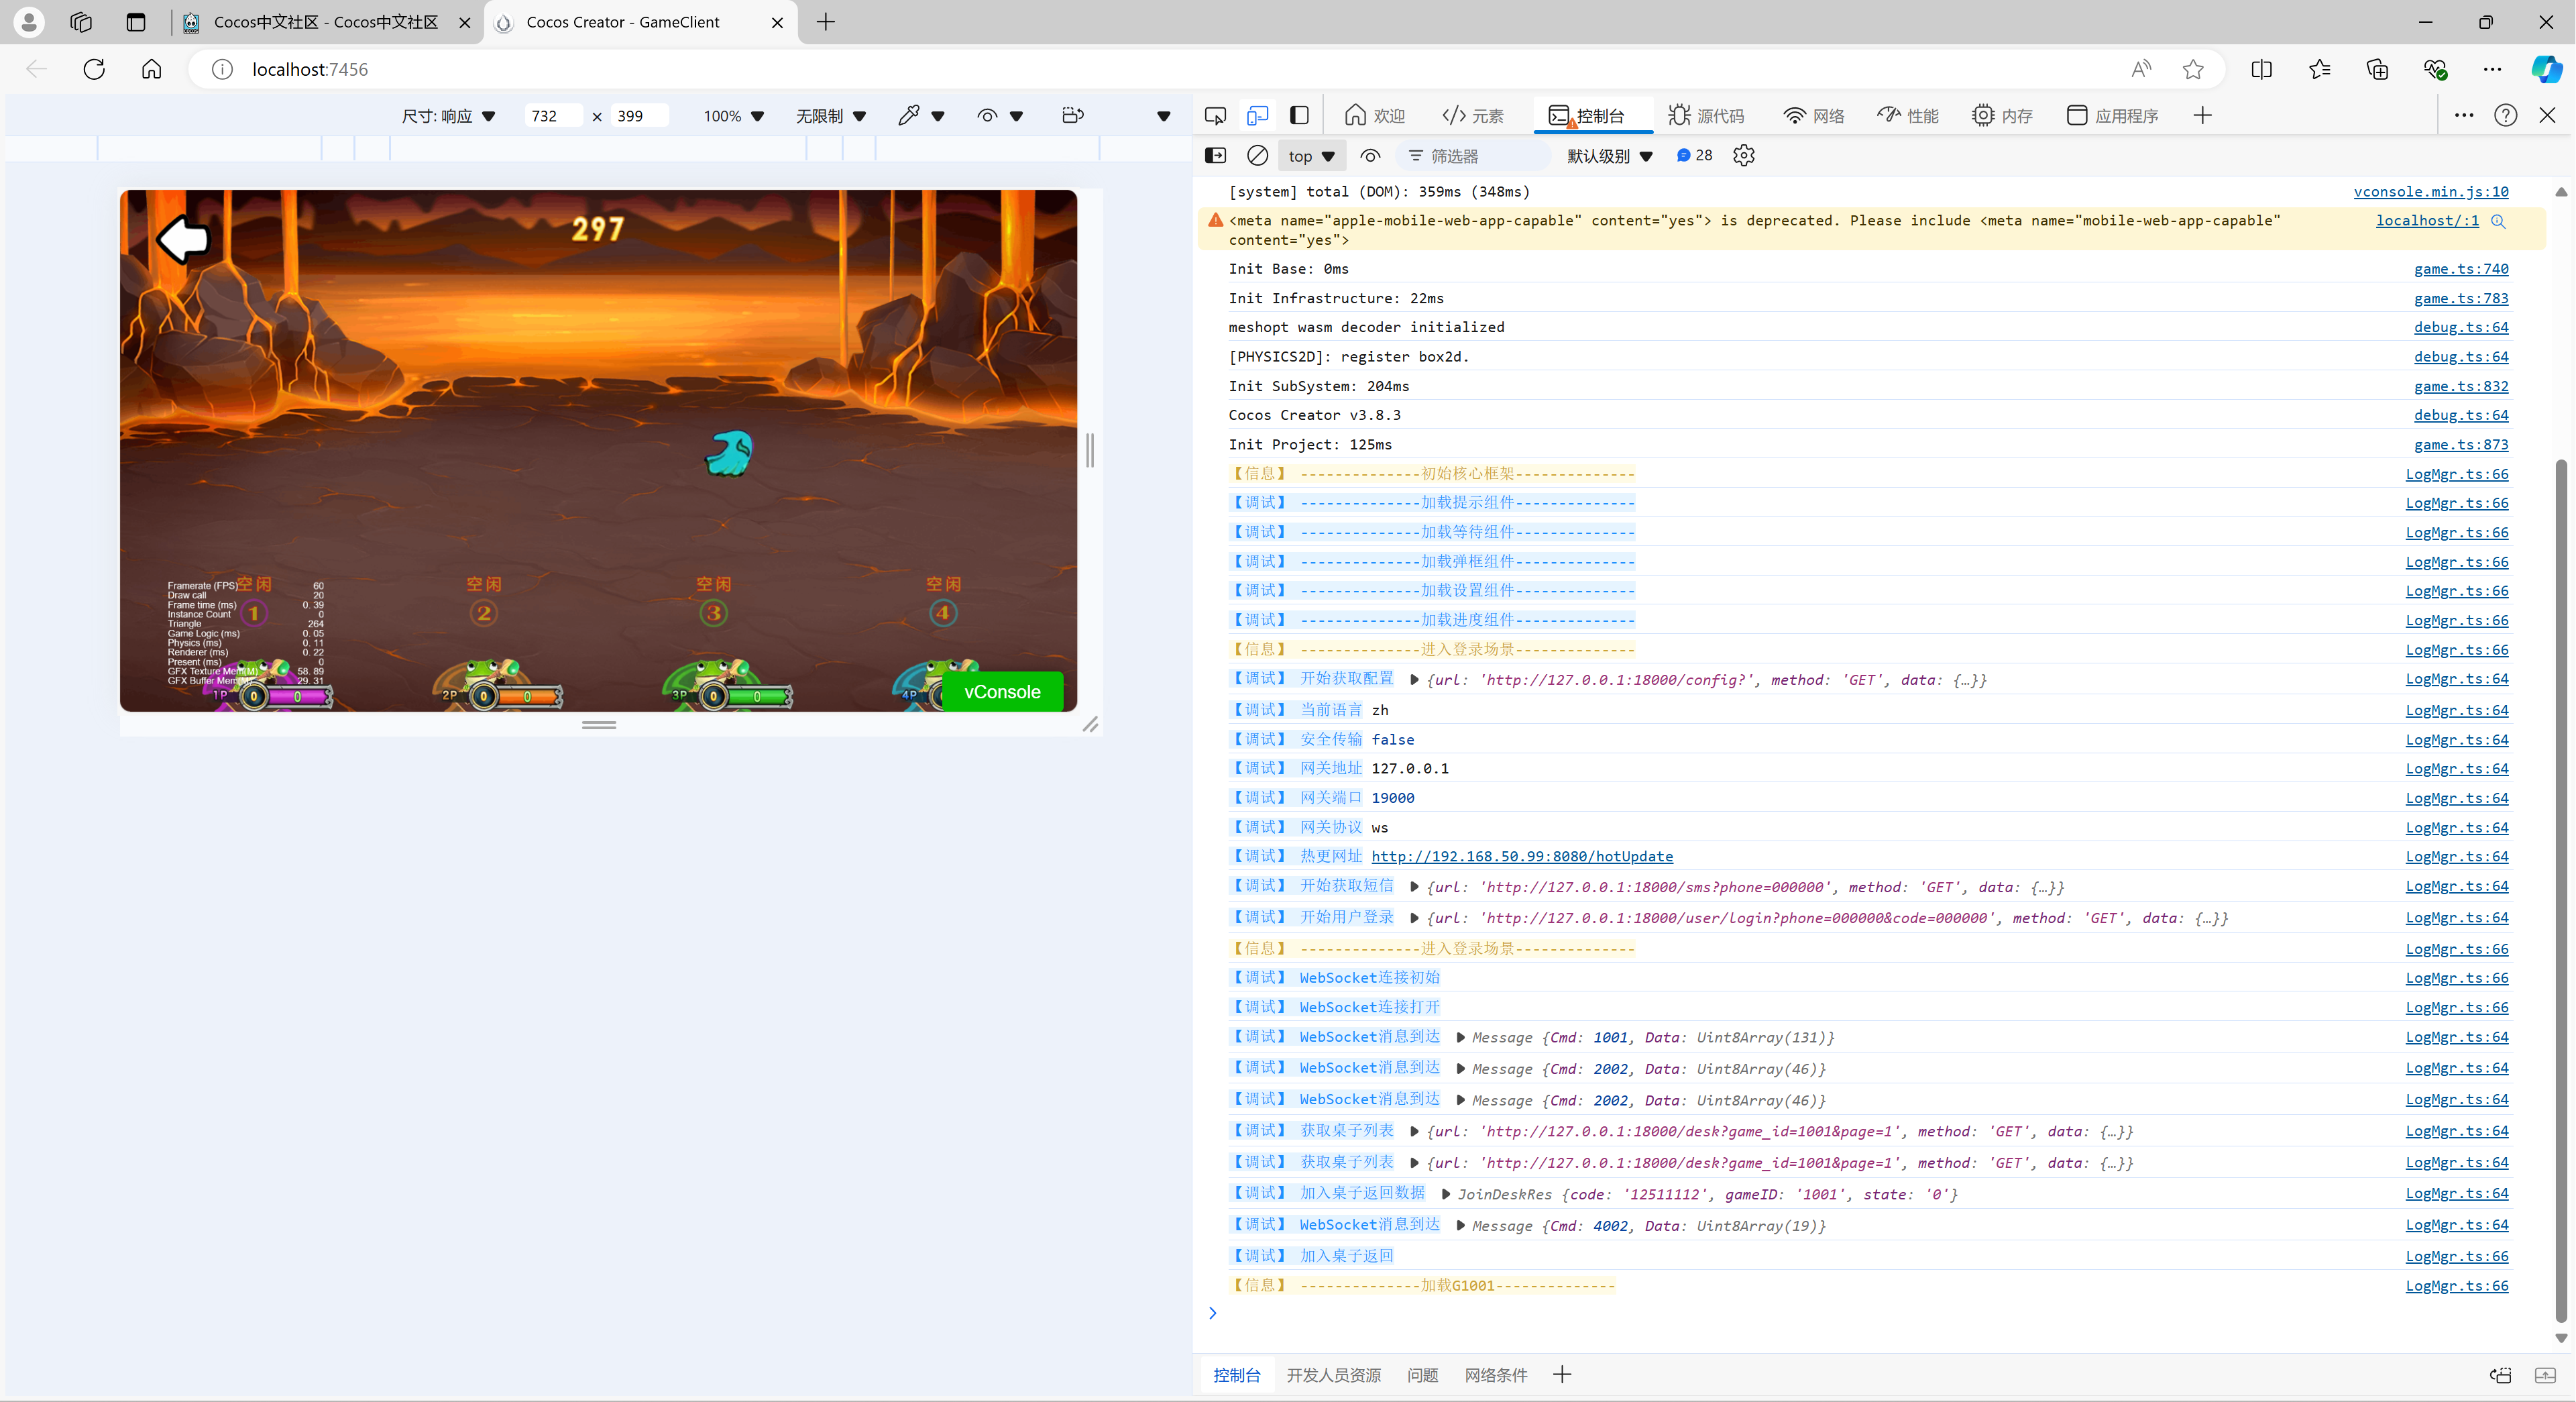
Task: Open the DevTools help icon
Action: pyautogui.click(x=2505, y=116)
